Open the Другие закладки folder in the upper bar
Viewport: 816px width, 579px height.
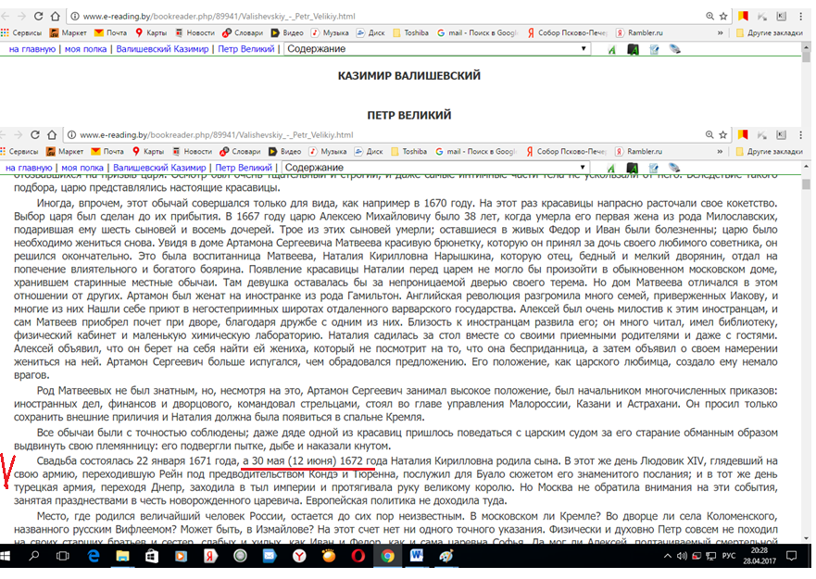tap(769, 32)
